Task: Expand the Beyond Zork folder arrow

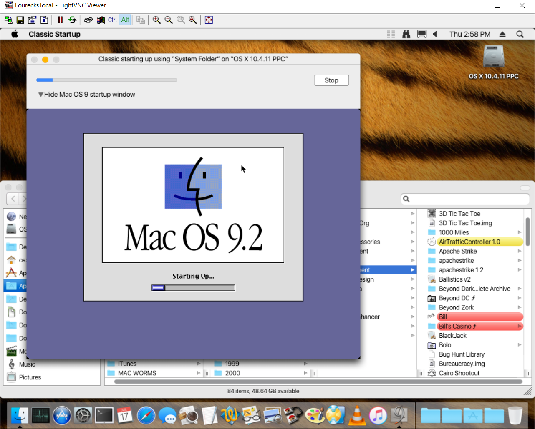Action: pos(520,307)
